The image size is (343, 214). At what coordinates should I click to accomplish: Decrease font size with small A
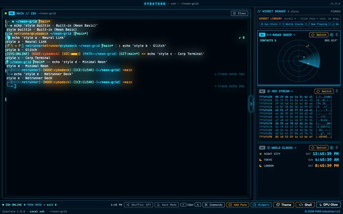183,205
